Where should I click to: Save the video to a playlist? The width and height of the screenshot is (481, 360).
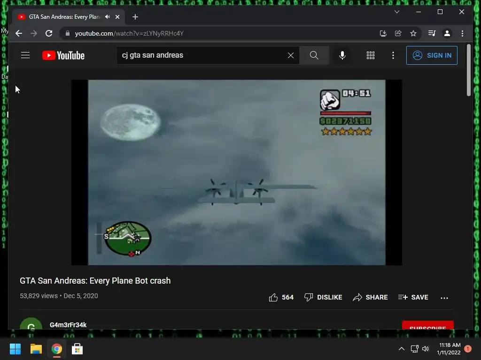[413, 297]
